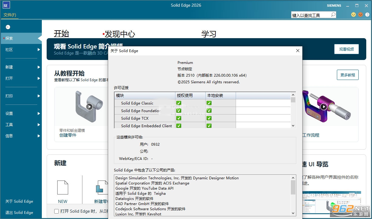Click 关于 Solid Edge in sidebar
The width and height of the screenshot is (372, 219).
pyautogui.click(x=19, y=201)
